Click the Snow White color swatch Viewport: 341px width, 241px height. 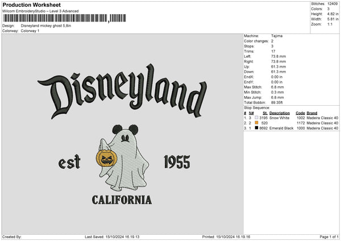[x=256, y=118]
